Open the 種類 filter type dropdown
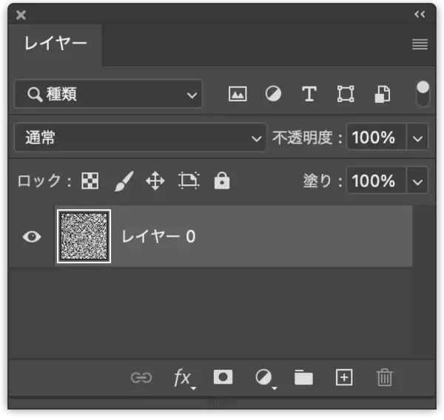This screenshot has height=420, width=444. click(x=109, y=94)
